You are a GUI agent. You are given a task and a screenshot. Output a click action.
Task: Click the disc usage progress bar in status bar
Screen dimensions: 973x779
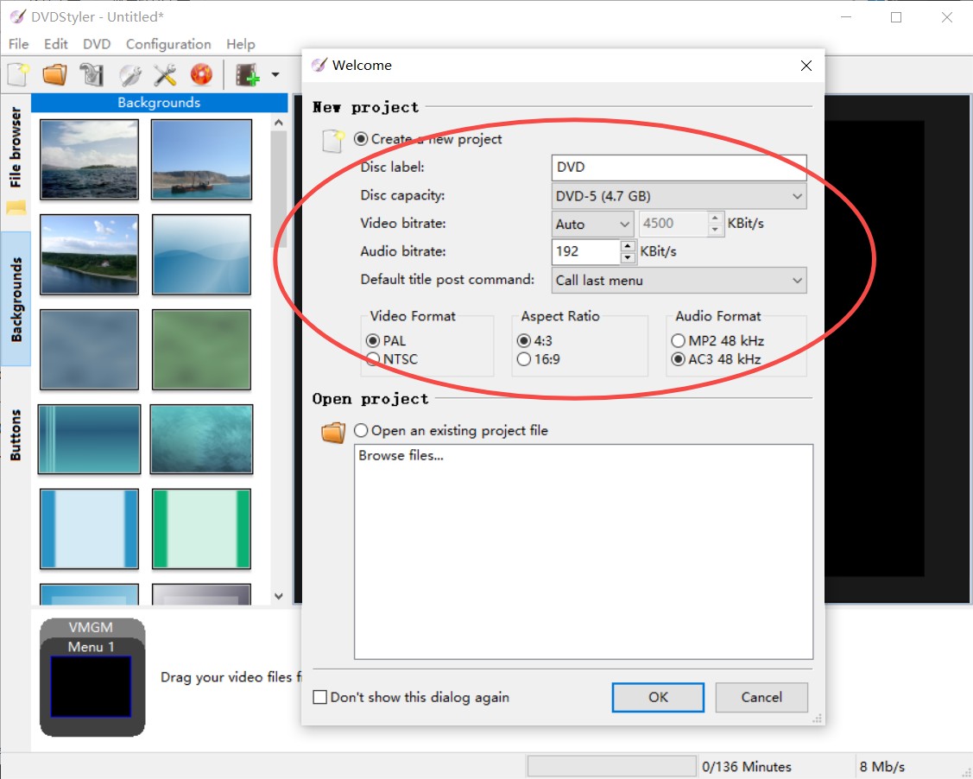point(612,767)
